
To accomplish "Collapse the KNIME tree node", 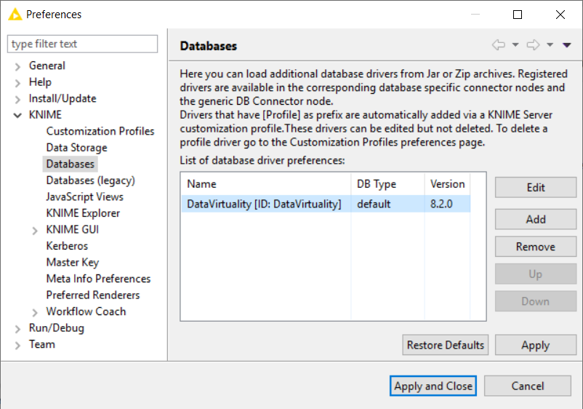I will pos(17,116).
